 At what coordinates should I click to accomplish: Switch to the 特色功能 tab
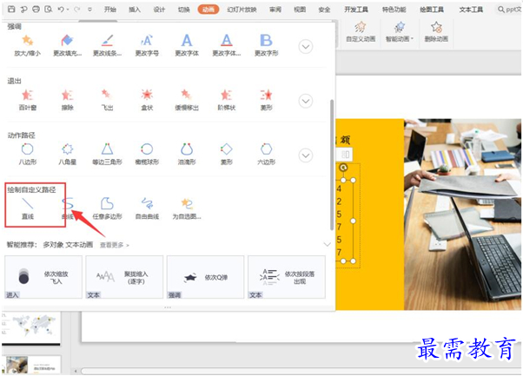[x=394, y=10]
